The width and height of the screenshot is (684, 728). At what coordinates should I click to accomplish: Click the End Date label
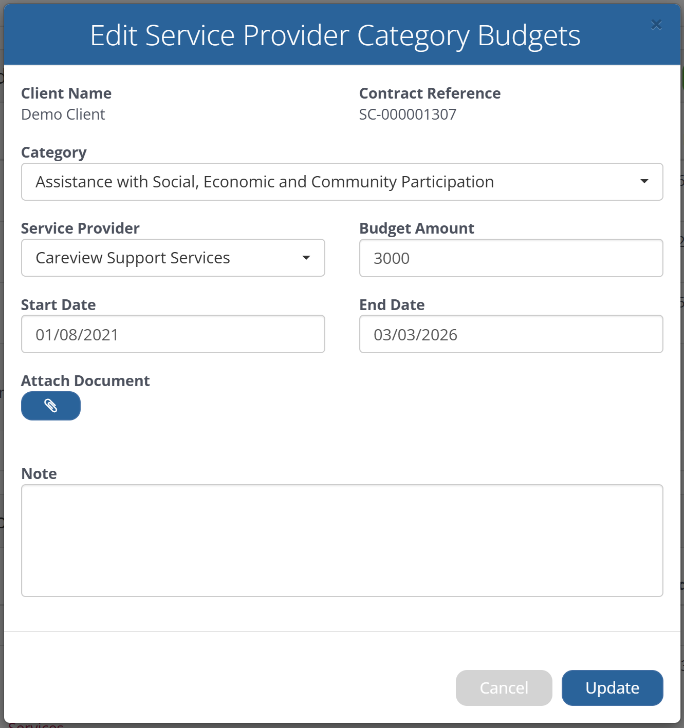pyautogui.click(x=392, y=305)
